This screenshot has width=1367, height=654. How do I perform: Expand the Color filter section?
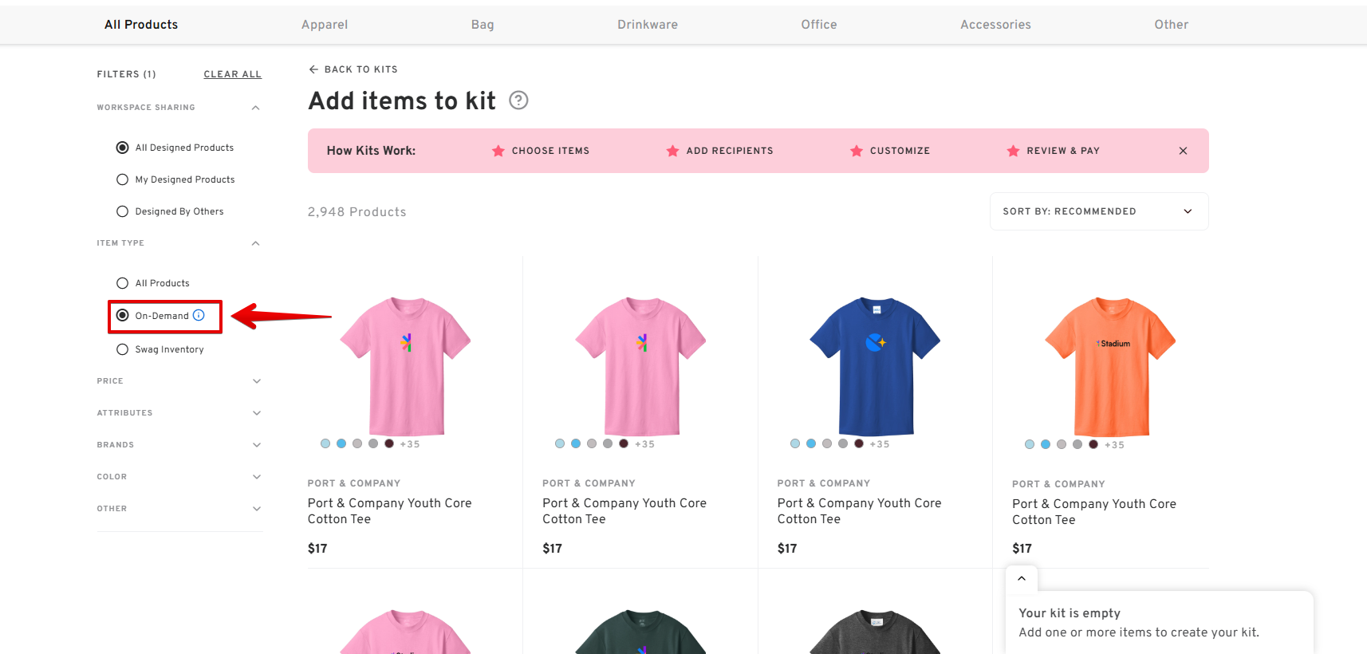pyautogui.click(x=257, y=477)
